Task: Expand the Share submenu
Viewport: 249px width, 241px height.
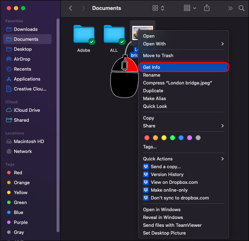Action: (184, 126)
